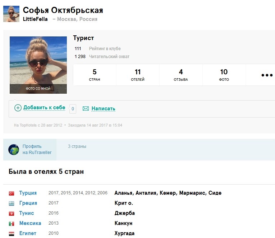The width and height of the screenshot is (275, 238).
Task: Open the '10 ФОТО' photos tab
Action: coord(224,75)
